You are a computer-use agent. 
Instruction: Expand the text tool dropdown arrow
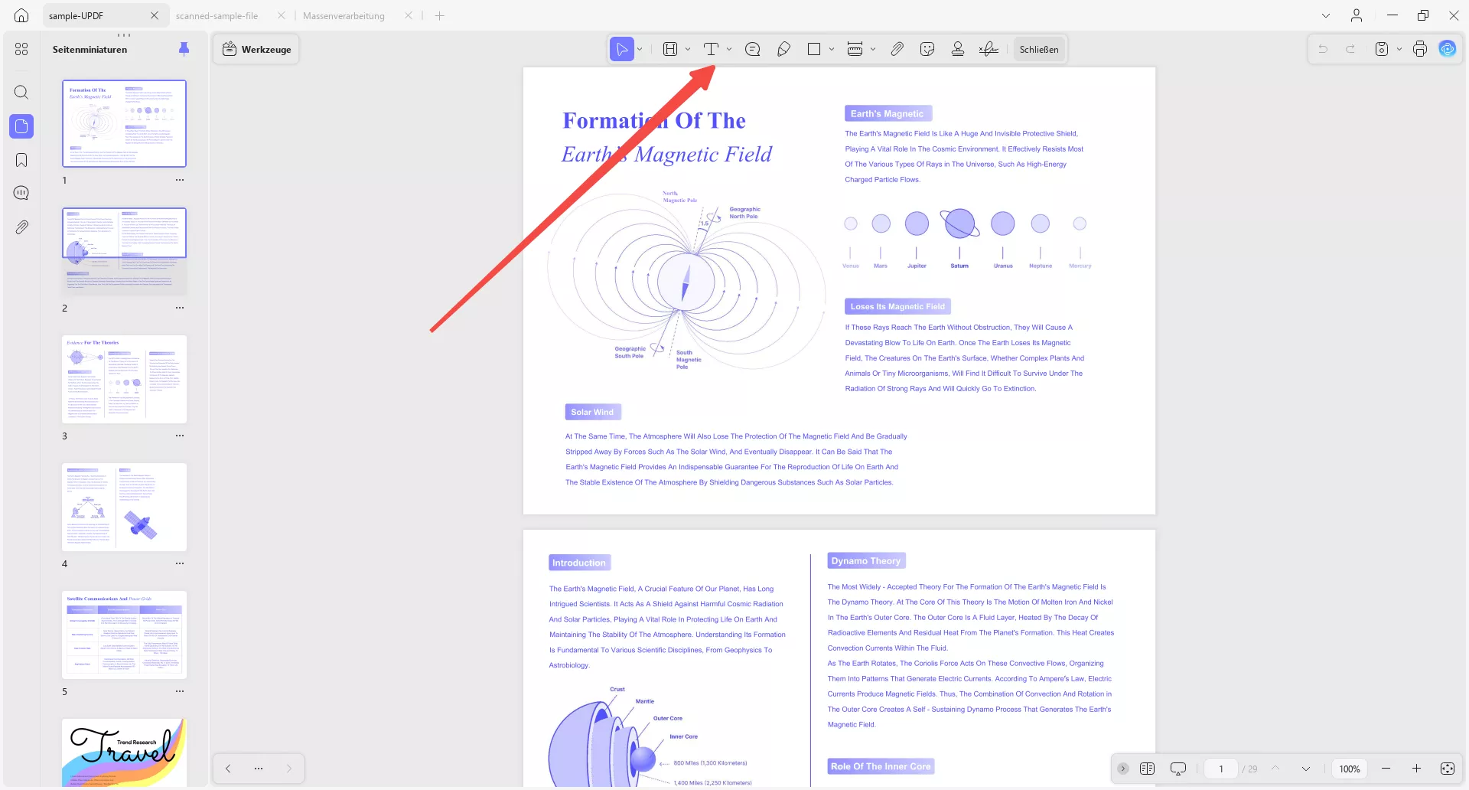pos(729,49)
